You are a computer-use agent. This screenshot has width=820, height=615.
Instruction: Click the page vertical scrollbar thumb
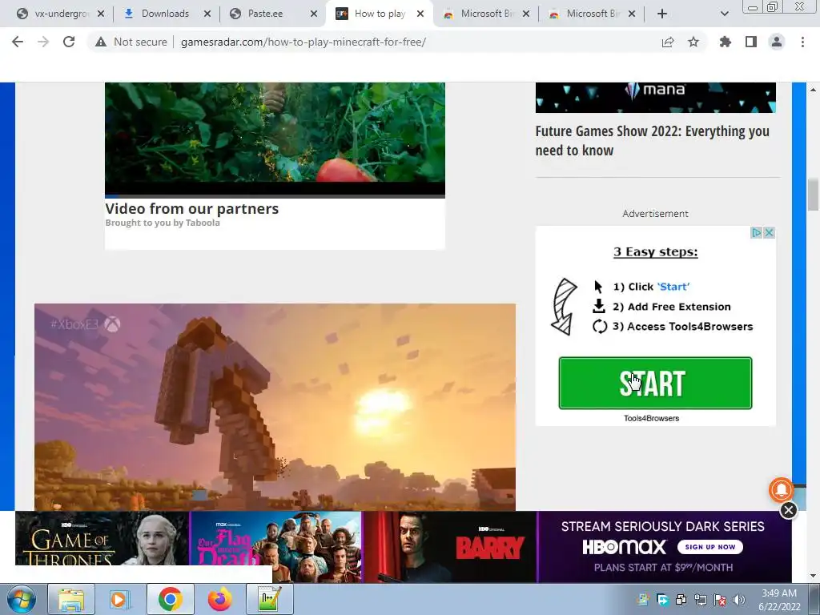[813, 195]
